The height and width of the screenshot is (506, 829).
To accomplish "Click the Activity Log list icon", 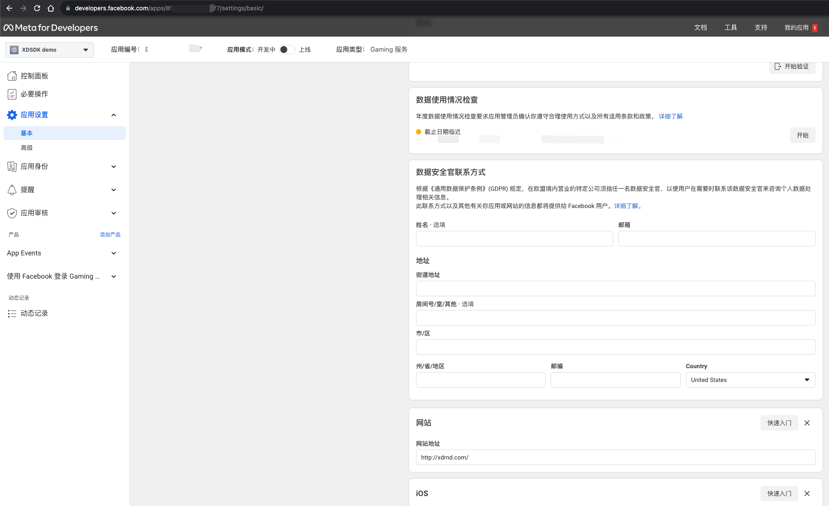I will coord(12,314).
